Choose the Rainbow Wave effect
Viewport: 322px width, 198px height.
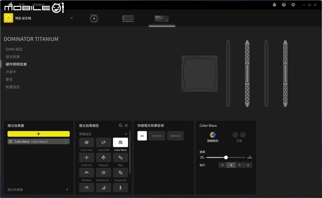[103, 172]
